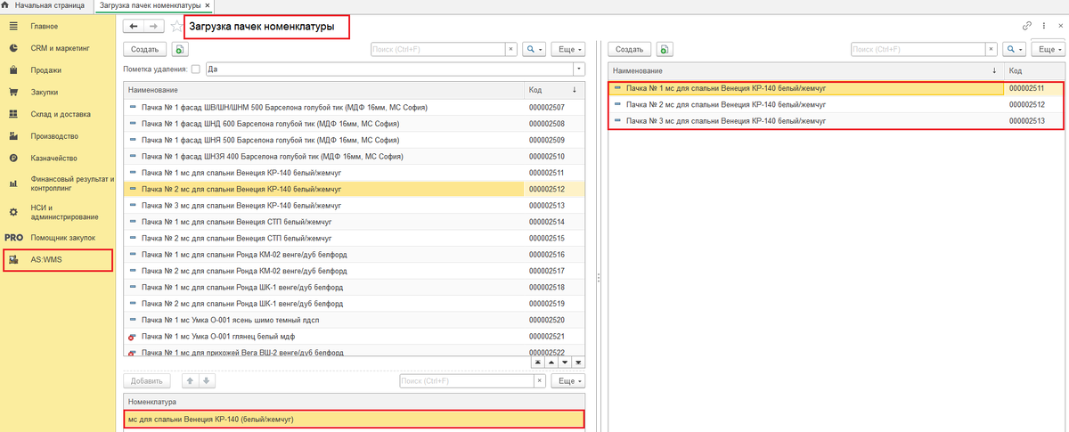Toggle the Пометка удаления checkbox

[195, 69]
